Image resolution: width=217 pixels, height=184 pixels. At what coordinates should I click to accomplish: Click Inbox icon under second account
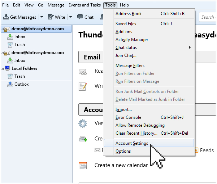[x=10, y=60]
